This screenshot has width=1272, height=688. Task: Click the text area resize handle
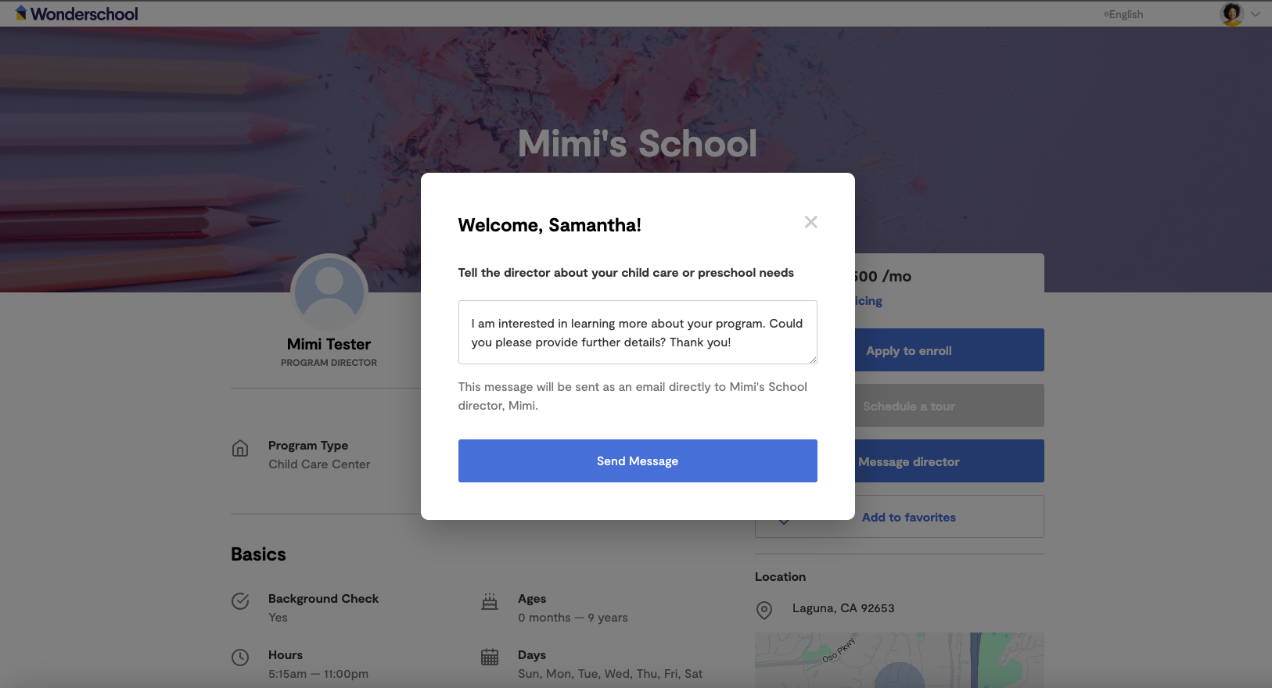tap(813, 360)
